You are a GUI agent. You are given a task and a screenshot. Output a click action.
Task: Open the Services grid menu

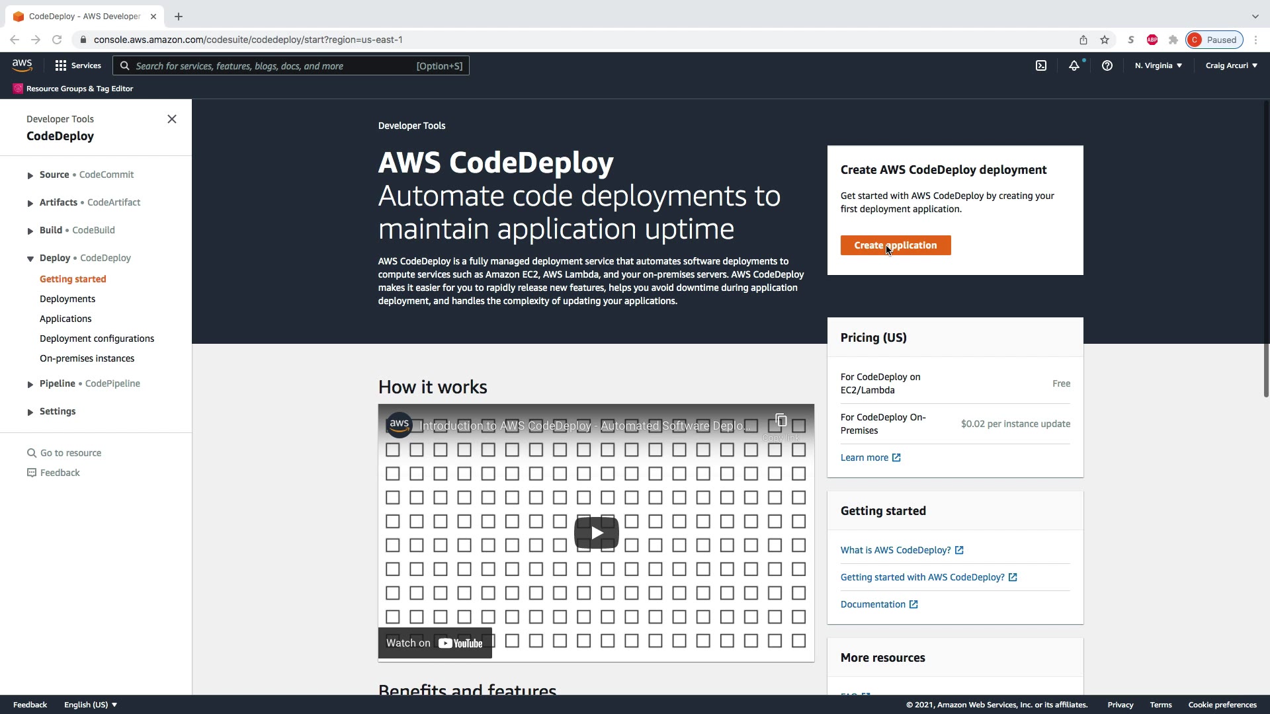(x=78, y=65)
